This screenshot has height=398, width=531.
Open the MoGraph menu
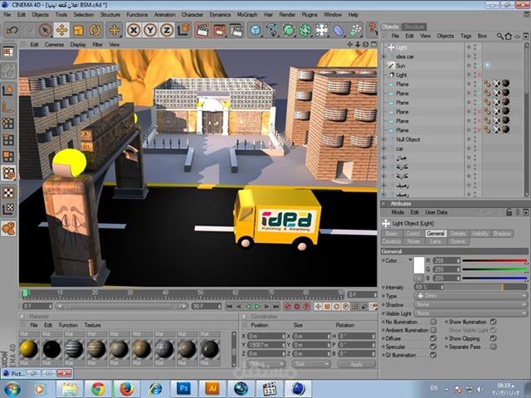click(x=248, y=14)
